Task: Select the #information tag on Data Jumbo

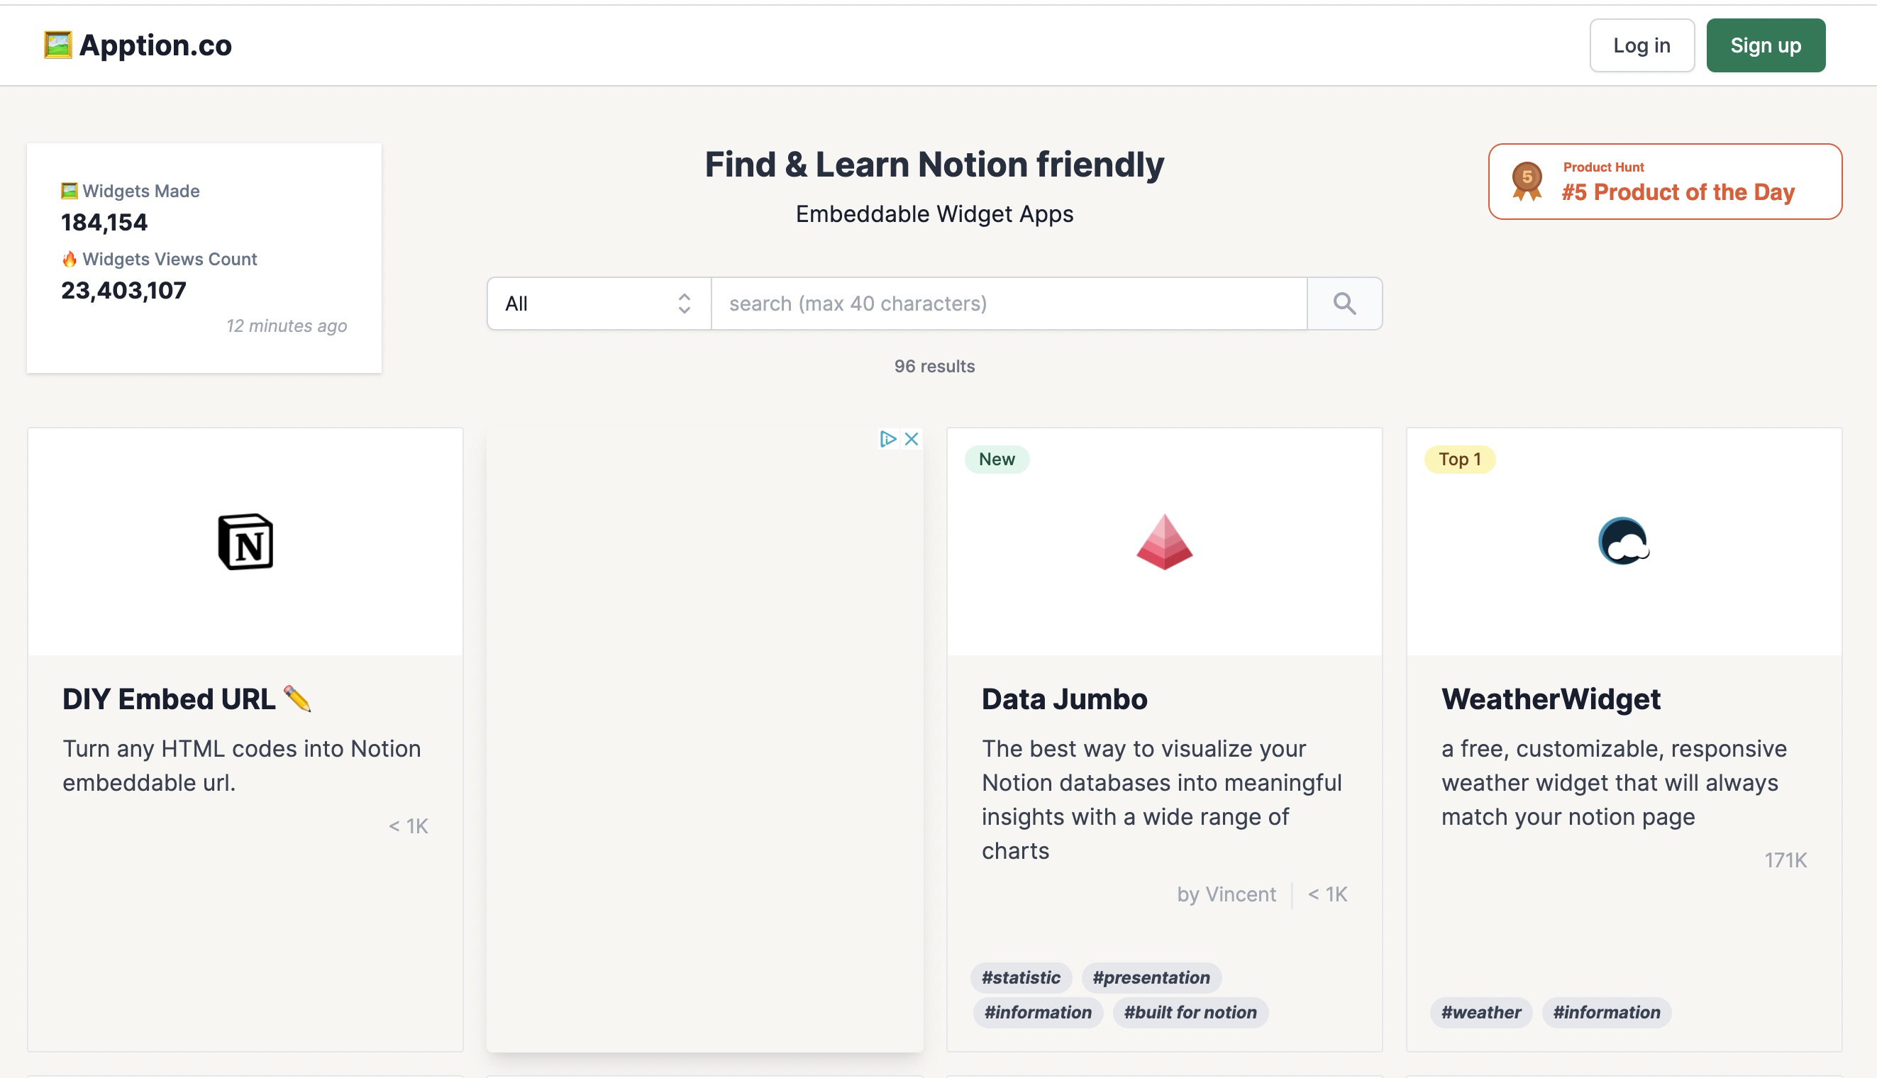Action: tap(1037, 1012)
